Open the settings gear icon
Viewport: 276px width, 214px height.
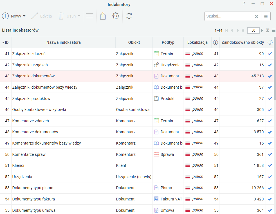116,16
